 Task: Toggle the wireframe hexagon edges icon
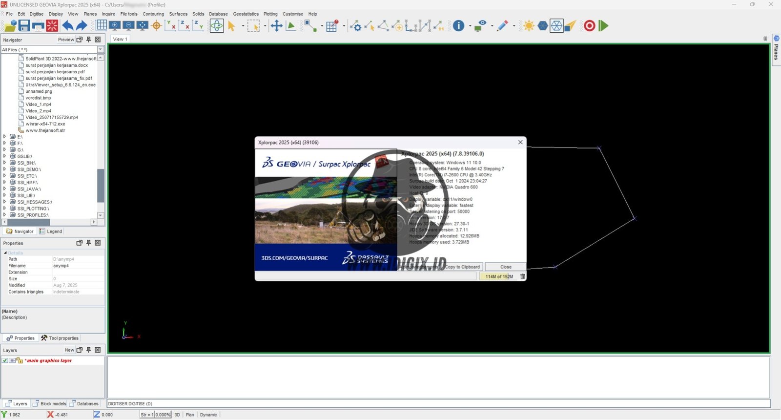[x=556, y=26]
